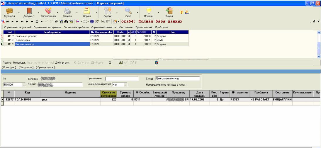Click the Выход exit door icon
This screenshot has width=321, height=148.
169,11
